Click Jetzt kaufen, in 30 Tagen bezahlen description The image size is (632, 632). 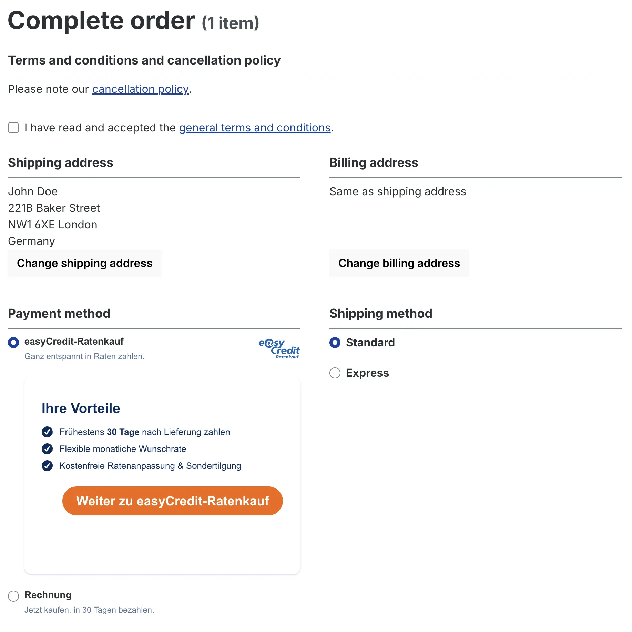(89, 610)
